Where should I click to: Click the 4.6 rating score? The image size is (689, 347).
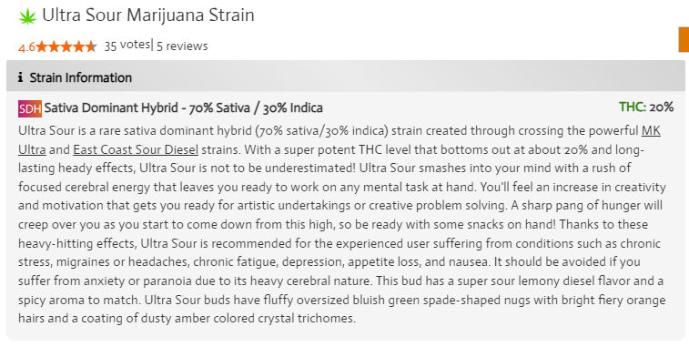pos(26,47)
